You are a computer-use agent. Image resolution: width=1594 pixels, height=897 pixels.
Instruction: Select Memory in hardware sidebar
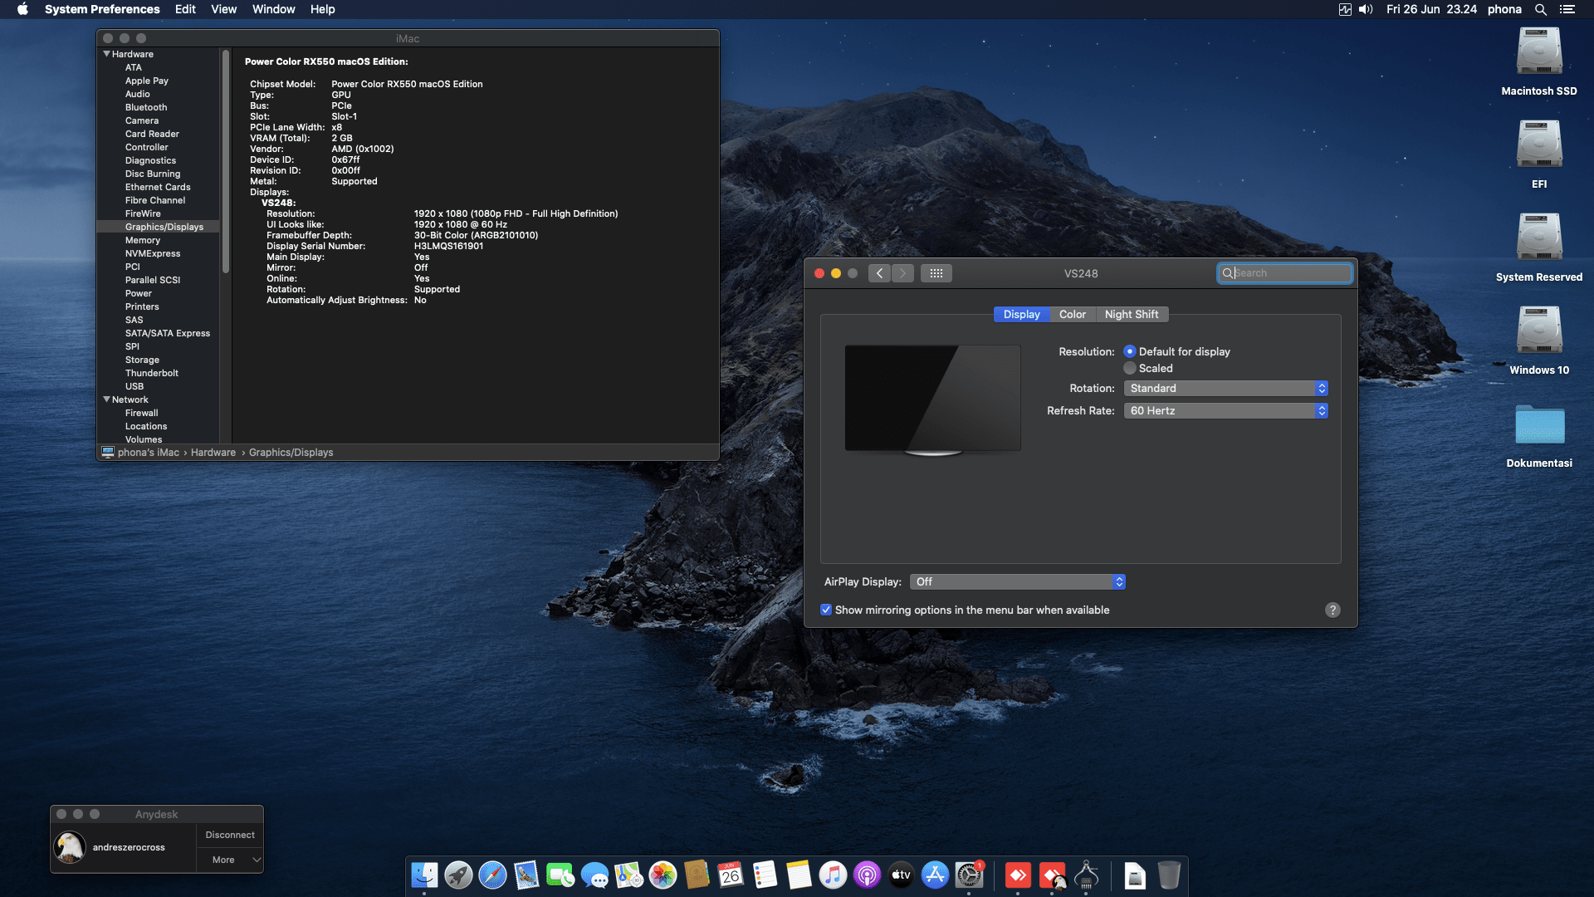pyautogui.click(x=142, y=240)
